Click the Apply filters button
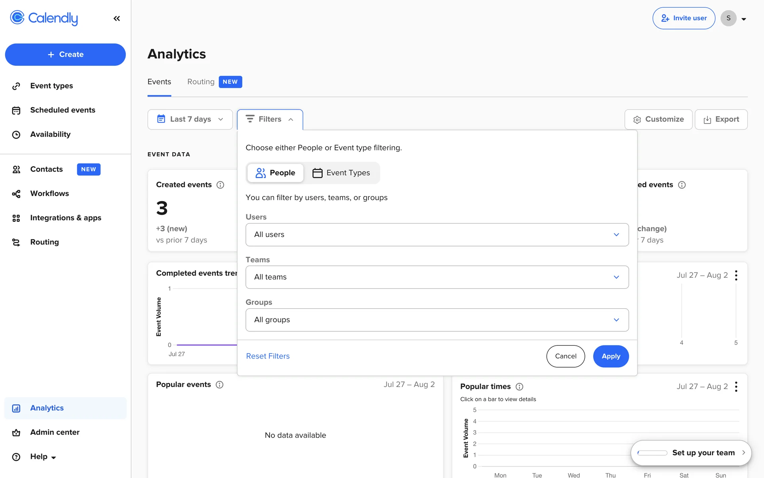Screen dimensions: 764x478 (x=610, y=356)
